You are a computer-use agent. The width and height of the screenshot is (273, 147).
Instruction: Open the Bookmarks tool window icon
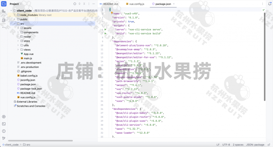(x=4, y=20)
